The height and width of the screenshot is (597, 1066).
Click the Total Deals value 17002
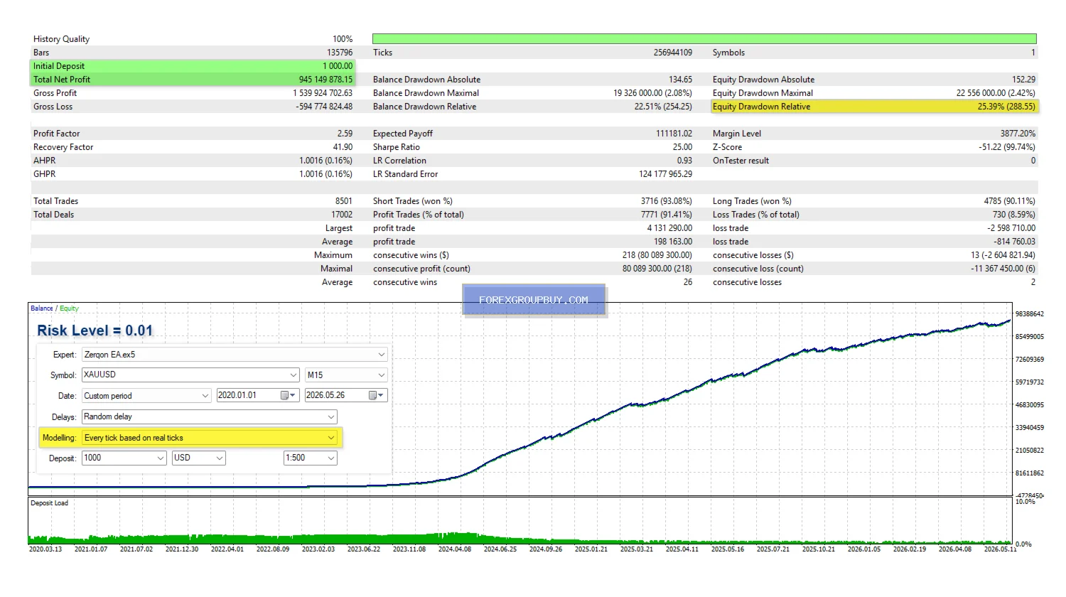pos(342,215)
